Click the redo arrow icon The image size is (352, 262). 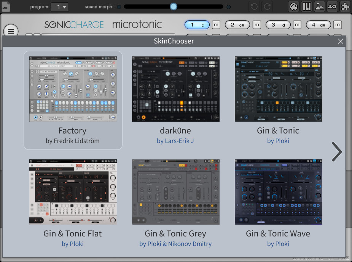[267, 6]
